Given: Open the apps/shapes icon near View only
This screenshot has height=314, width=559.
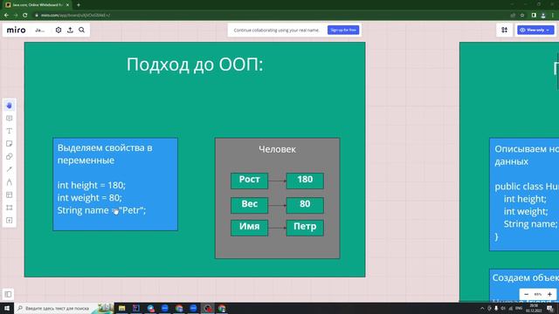Looking at the screenshot, I should (505, 30).
